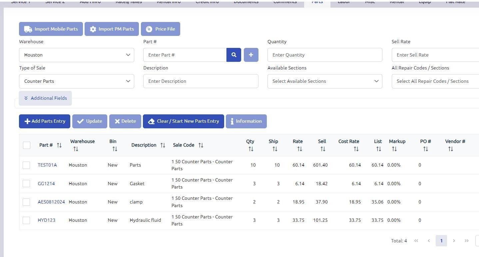Click the plus button beside Part # field

coord(251,55)
